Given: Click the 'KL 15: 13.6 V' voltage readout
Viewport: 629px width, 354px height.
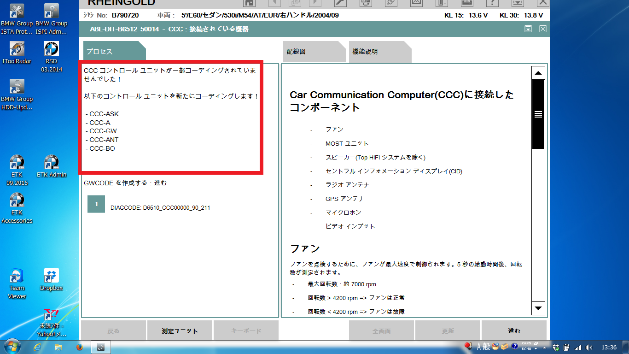Looking at the screenshot, I should (x=466, y=15).
